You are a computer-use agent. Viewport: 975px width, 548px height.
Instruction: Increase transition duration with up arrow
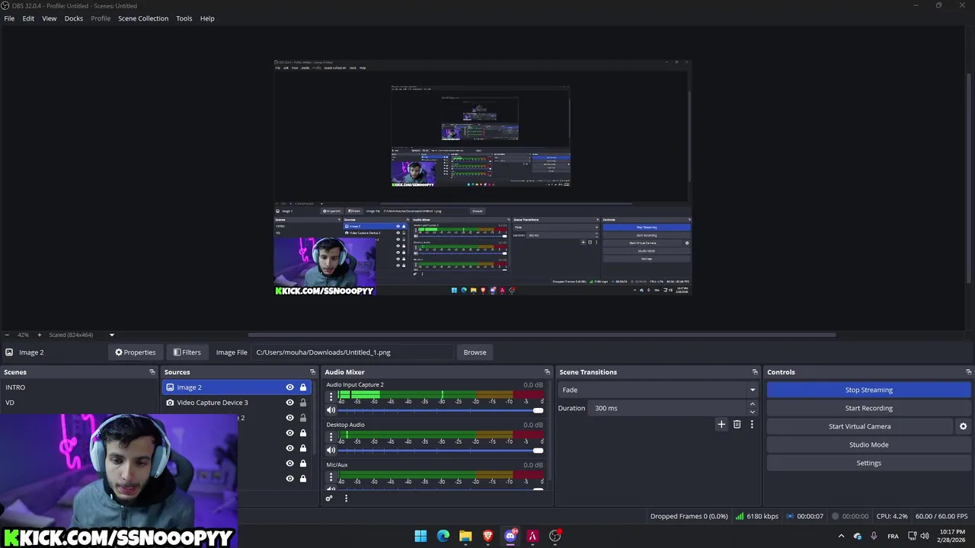pos(753,404)
